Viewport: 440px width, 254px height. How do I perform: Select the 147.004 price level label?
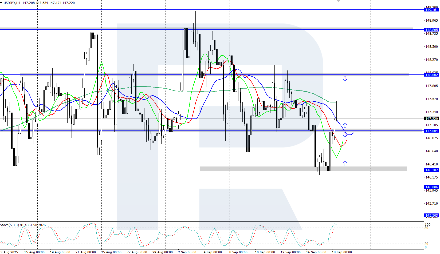[x=431, y=131]
